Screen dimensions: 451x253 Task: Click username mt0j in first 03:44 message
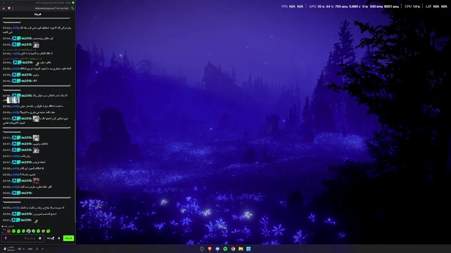point(15,28)
